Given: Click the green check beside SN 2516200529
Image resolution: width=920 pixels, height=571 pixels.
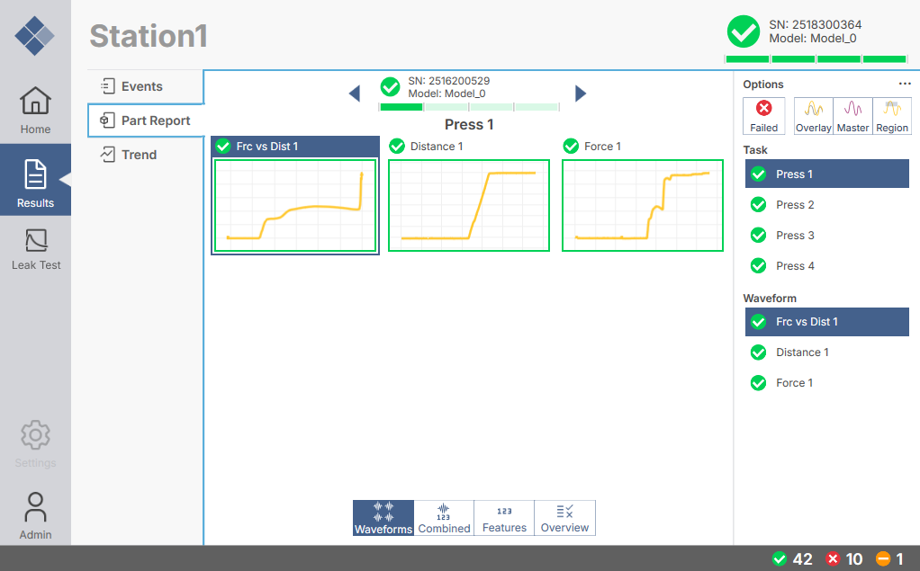Looking at the screenshot, I should (x=390, y=86).
